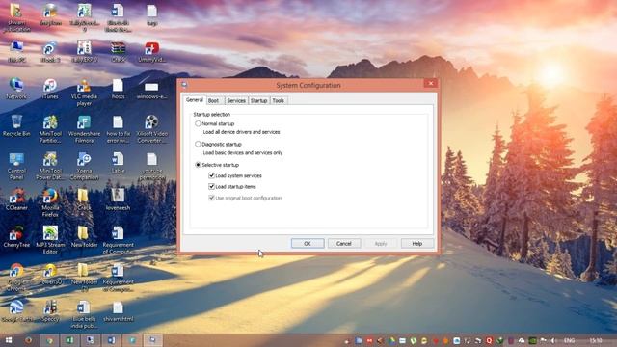
Task: Select the Mozilla Firefox desktop shortcut
Action: point(50,203)
